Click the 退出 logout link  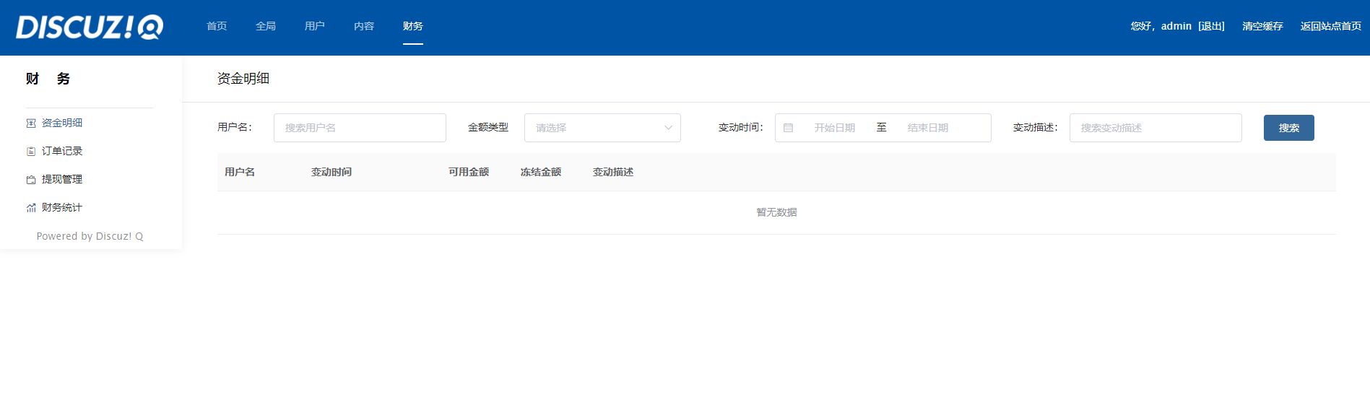coord(1211,26)
